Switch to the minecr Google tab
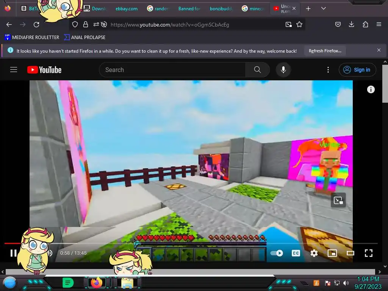The image size is (388, 291). pyautogui.click(x=253, y=9)
